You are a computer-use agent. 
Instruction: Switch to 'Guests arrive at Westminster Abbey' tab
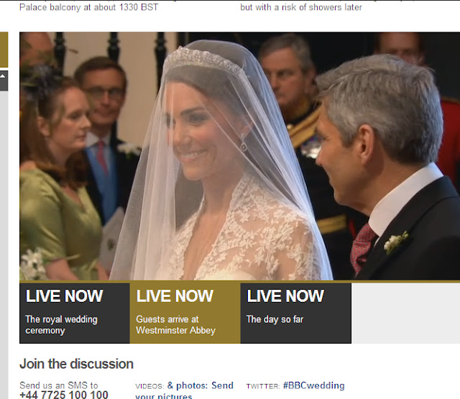tap(185, 313)
